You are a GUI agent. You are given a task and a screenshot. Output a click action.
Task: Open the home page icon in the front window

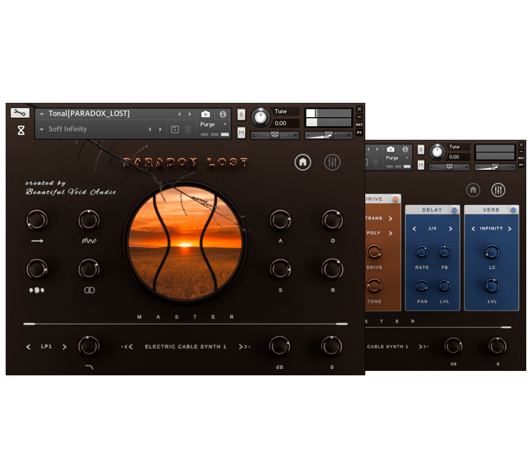tap(303, 162)
